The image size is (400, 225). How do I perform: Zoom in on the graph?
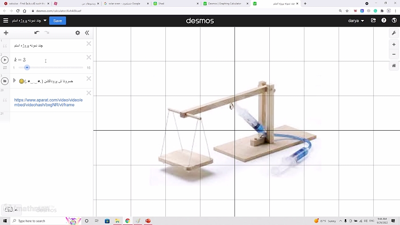click(x=394, y=44)
